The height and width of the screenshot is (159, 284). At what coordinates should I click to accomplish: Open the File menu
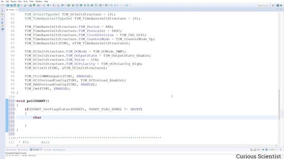[2, 1]
